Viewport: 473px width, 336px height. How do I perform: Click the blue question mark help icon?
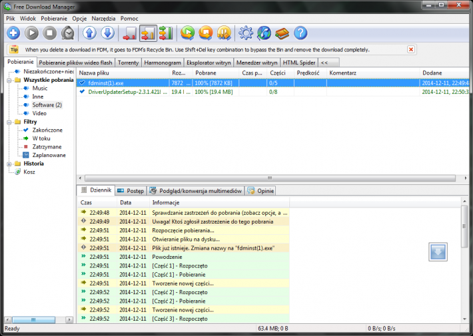(x=300, y=33)
